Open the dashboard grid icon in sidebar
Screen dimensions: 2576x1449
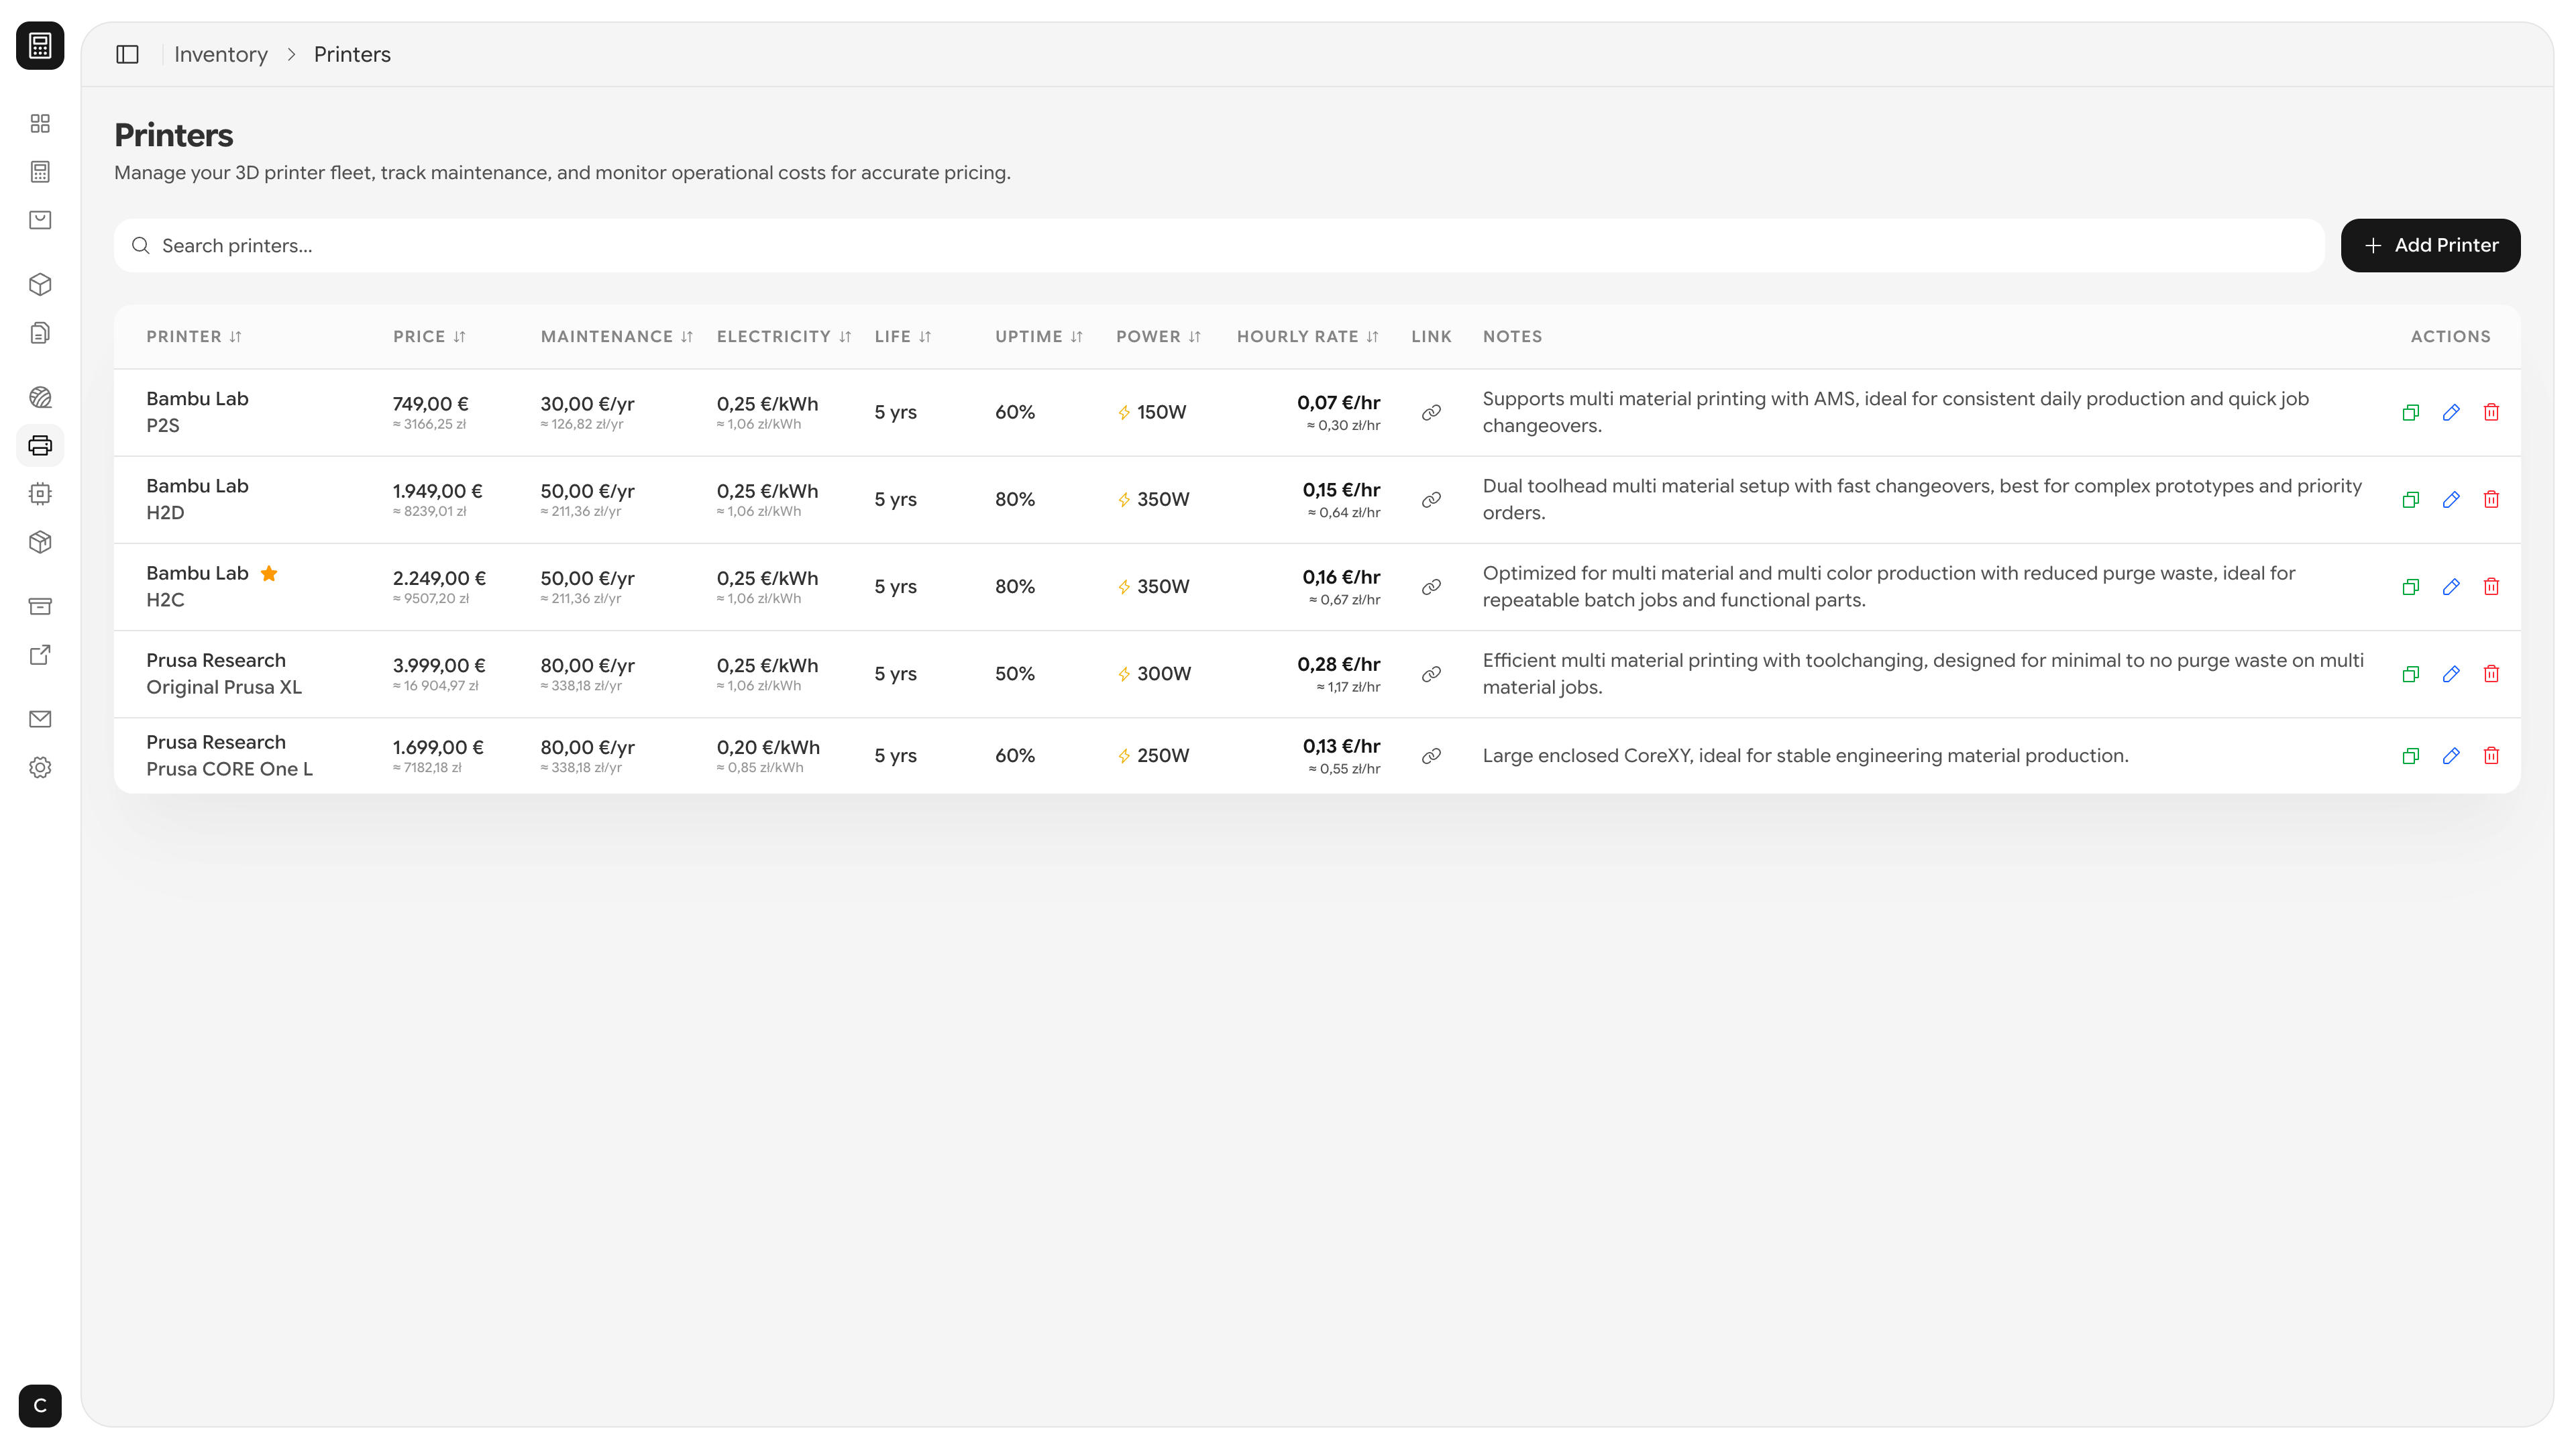(40, 123)
